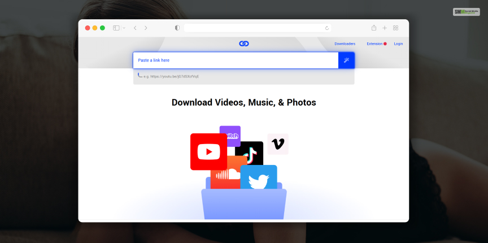Image resolution: width=488 pixels, height=243 pixels.
Task: Click the blue Twitter bird tile
Action: [x=259, y=177]
